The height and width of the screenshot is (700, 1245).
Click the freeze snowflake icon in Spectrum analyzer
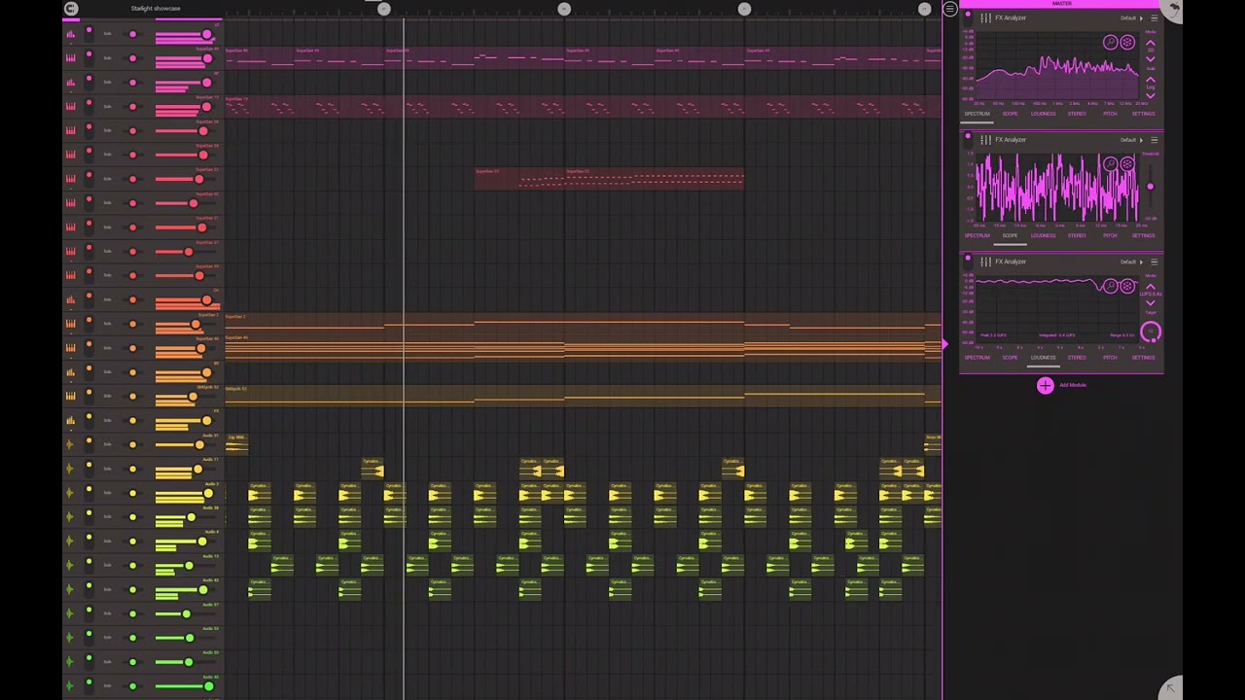[x=1127, y=42]
